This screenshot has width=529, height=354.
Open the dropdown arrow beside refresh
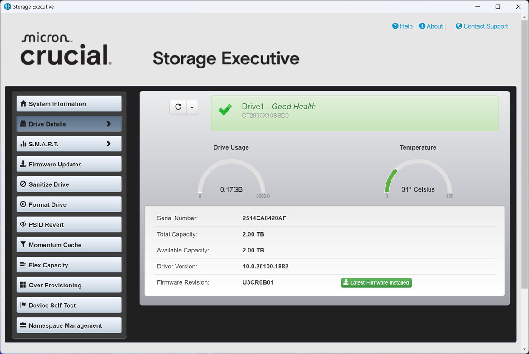pyautogui.click(x=192, y=107)
